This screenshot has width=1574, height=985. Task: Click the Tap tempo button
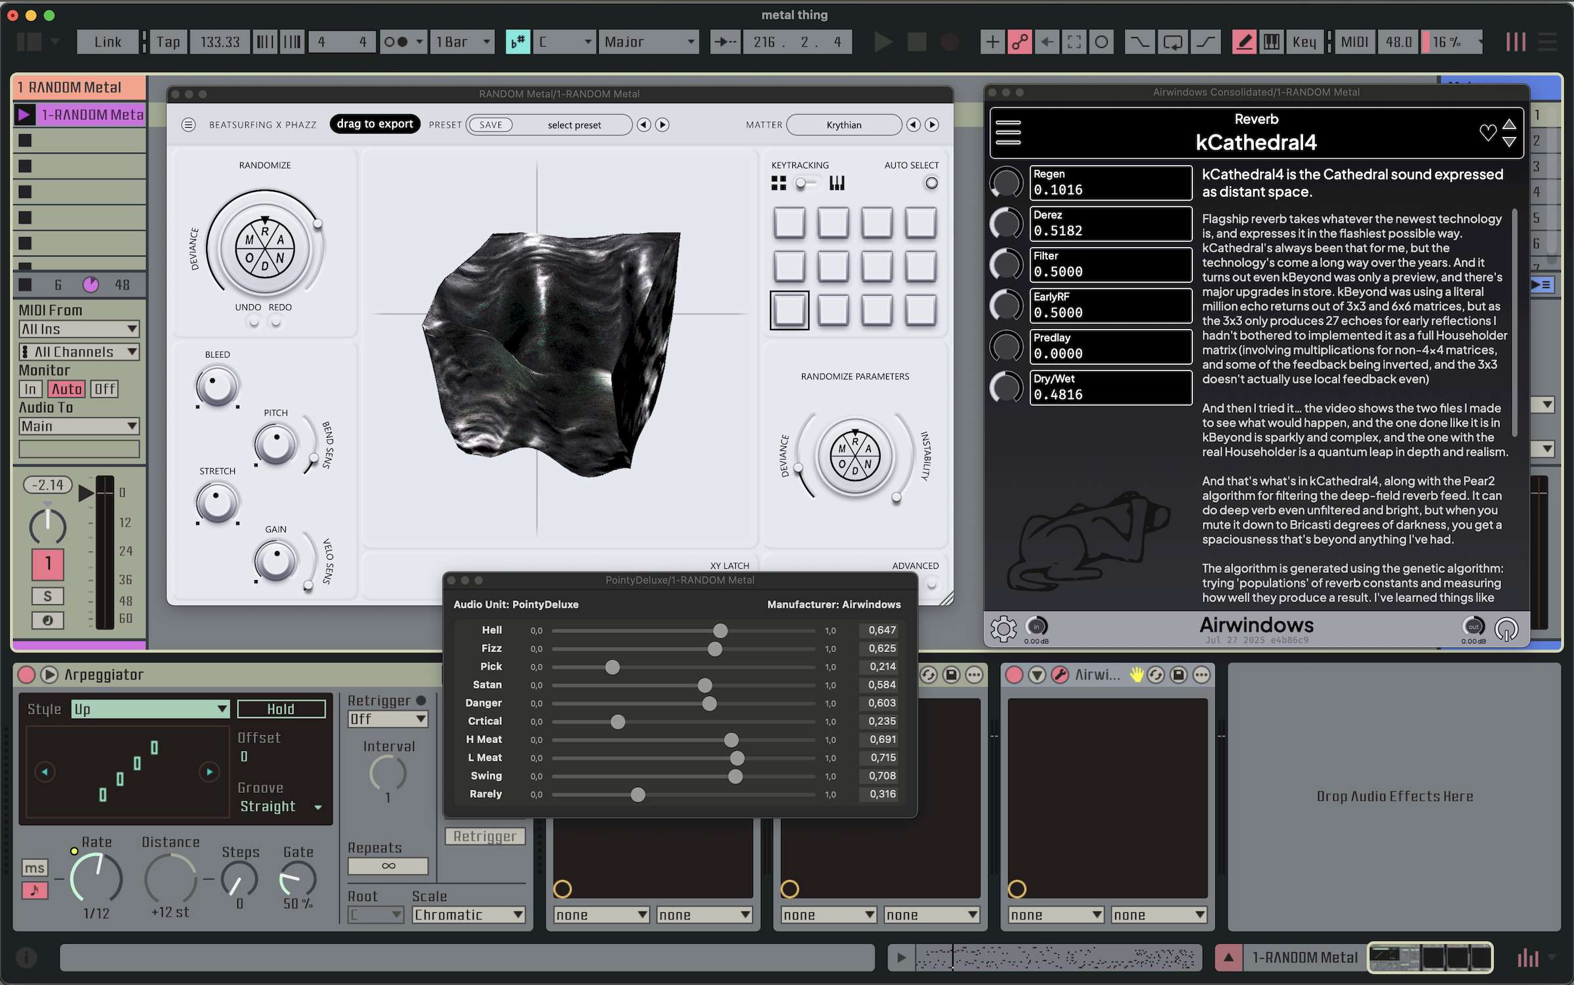[x=168, y=42]
